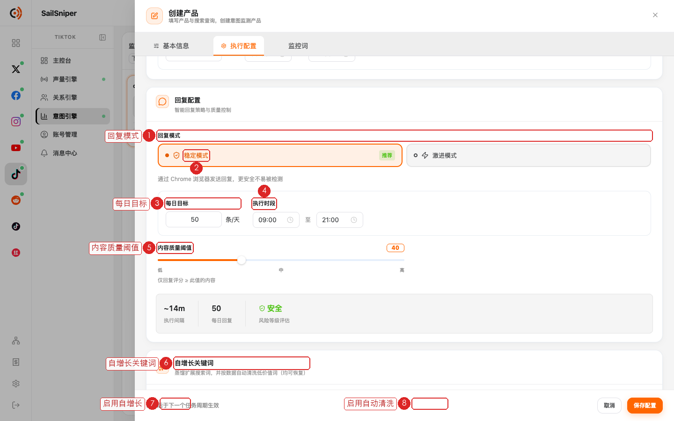Go to 声量引擎 in sidebar
This screenshot has height=421, width=674.
tap(73, 79)
